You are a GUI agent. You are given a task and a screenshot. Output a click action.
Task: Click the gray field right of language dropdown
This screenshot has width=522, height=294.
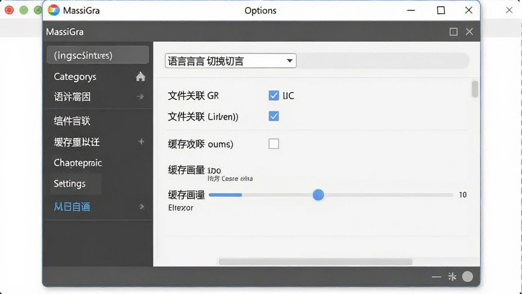[x=383, y=61]
